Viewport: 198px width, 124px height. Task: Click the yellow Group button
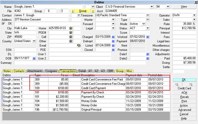[x=83, y=11]
